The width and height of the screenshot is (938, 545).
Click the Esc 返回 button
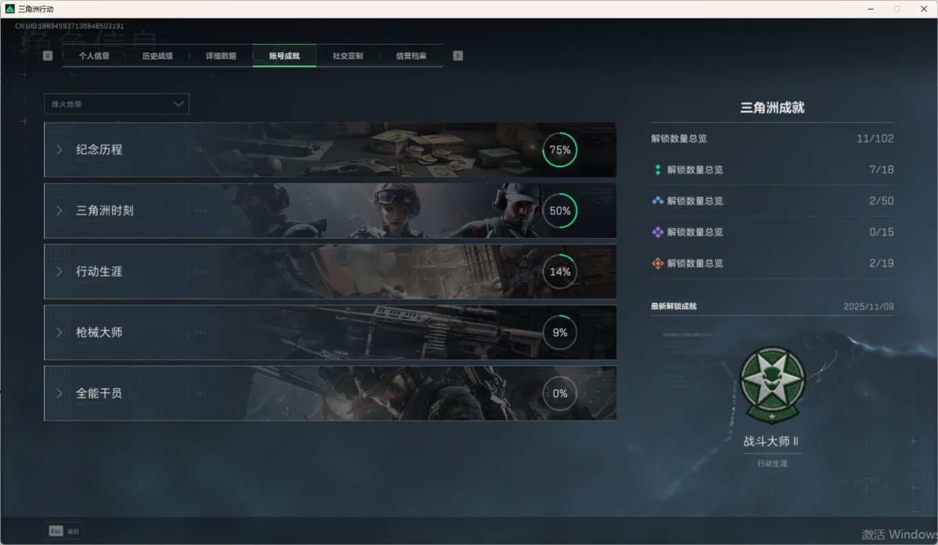click(63, 531)
